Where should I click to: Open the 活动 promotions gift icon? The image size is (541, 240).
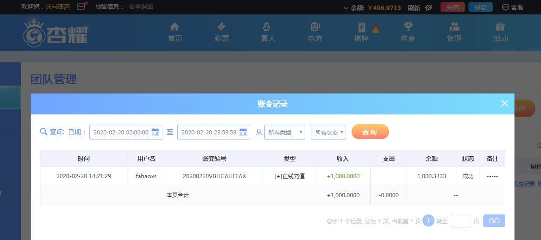pyautogui.click(x=500, y=27)
